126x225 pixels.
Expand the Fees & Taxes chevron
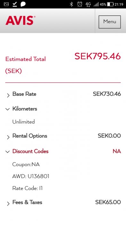pos(8,203)
